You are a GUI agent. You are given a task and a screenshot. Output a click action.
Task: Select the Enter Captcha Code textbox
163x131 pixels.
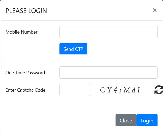coord(75,90)
